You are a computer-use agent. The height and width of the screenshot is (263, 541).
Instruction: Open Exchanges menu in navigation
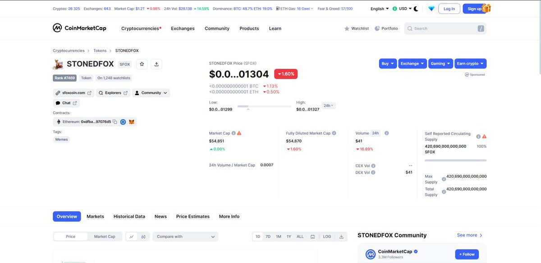point(183,28)
